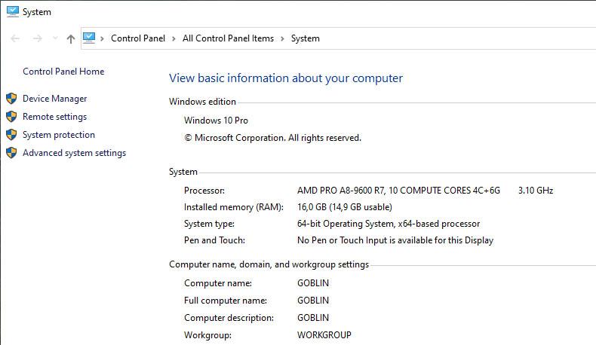Image resolution: width=596 pixels, height=345 pixels.
Task: Go up one level with up arrow
Action: [71, 38]
